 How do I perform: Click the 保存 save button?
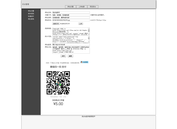63,56
